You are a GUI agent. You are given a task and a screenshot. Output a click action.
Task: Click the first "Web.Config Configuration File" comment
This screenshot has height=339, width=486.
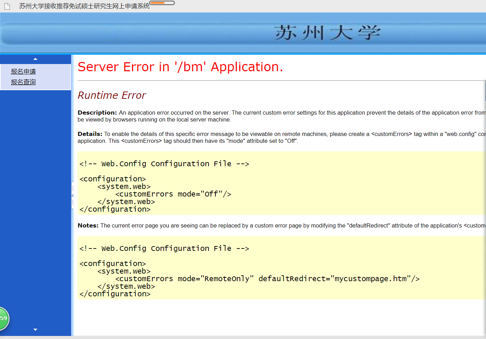pos(164,164)
